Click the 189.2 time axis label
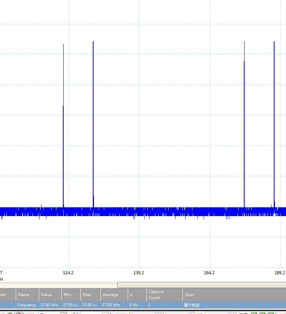Image resolution: width=286 pixels, height=314 pixels. click(280, 273)
